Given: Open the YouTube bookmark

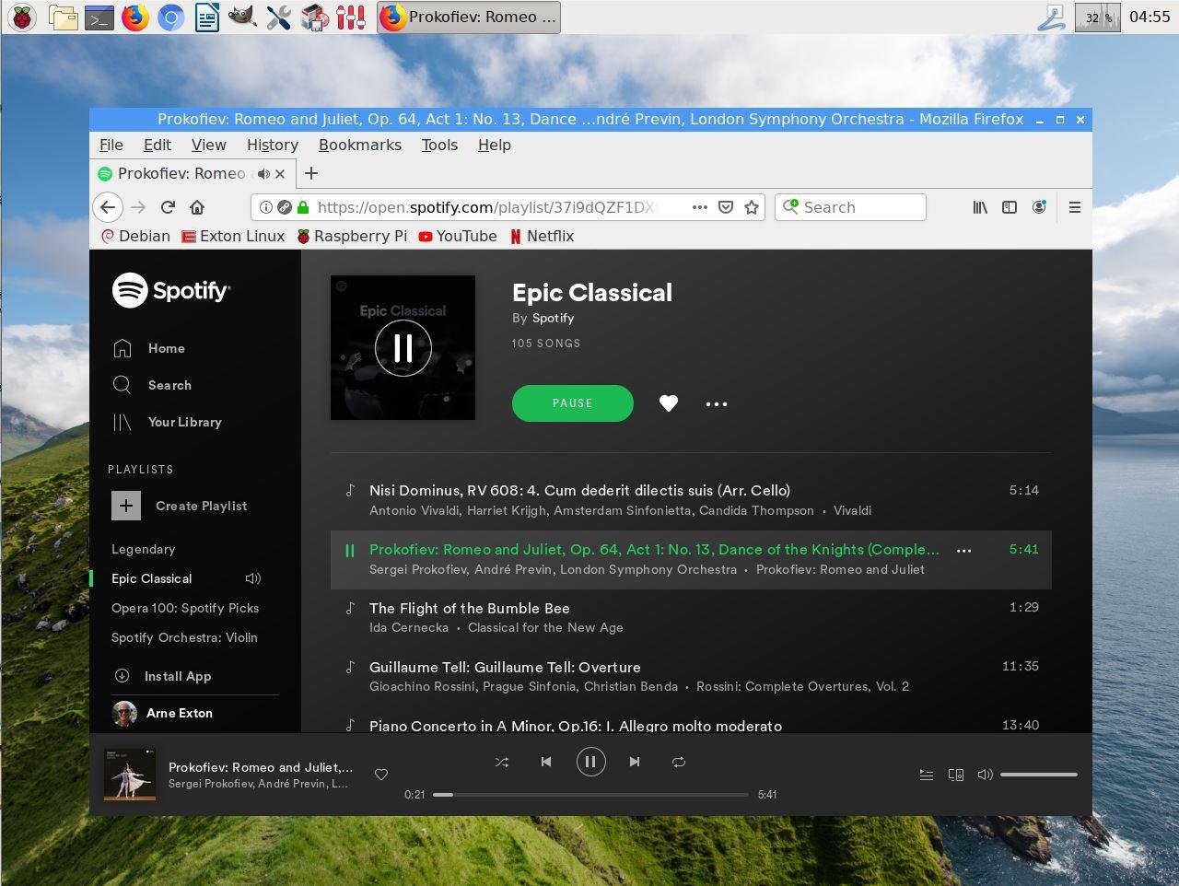Looking at the screenshot, I should point(458,236).
